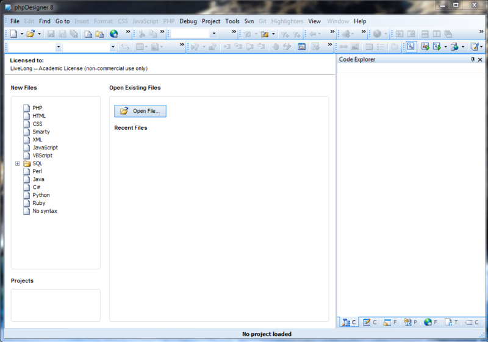The width and height of the screenshot is (488, 342).
Task: Click the cascade windows icon
Action: pos(448,34)
